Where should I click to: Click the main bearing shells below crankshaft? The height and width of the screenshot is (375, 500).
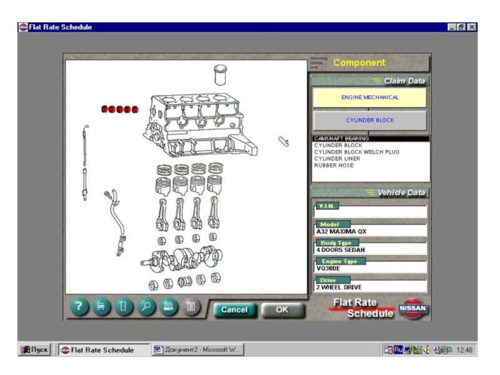click(184, 281)
